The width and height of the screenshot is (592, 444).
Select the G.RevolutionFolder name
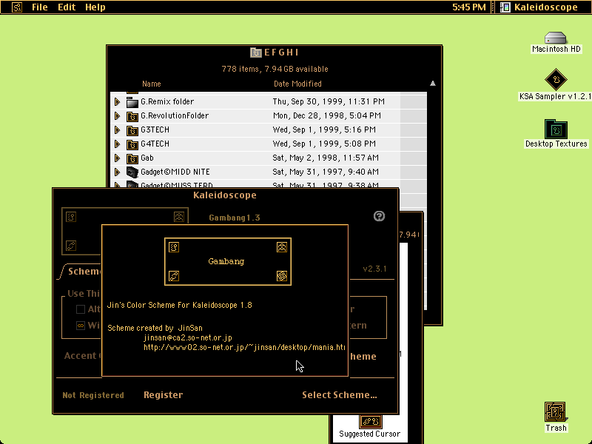point(175,115)
